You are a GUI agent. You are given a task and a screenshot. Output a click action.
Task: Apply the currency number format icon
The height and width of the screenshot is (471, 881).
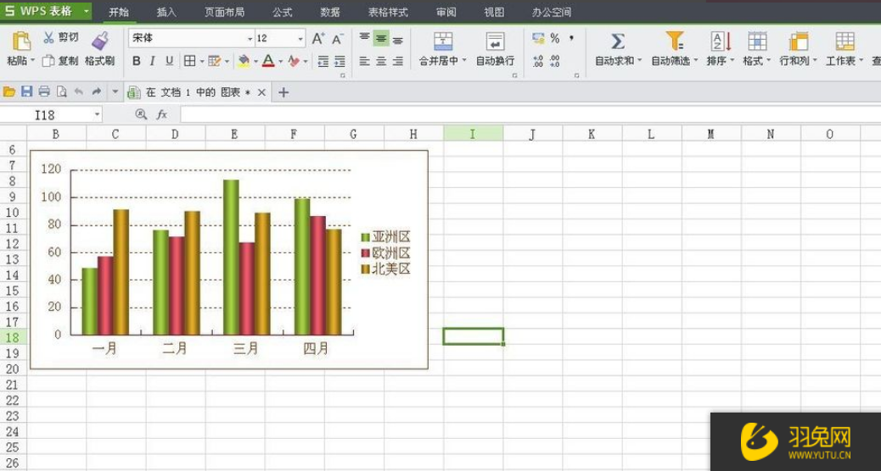tap(538, 38)
